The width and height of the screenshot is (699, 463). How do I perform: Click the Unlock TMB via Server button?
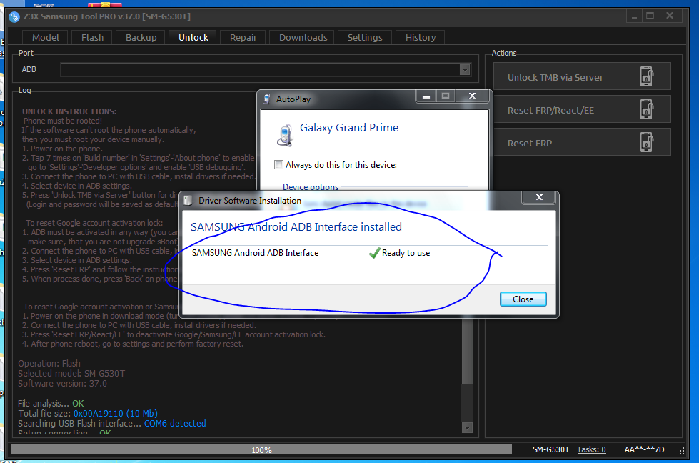582,76
